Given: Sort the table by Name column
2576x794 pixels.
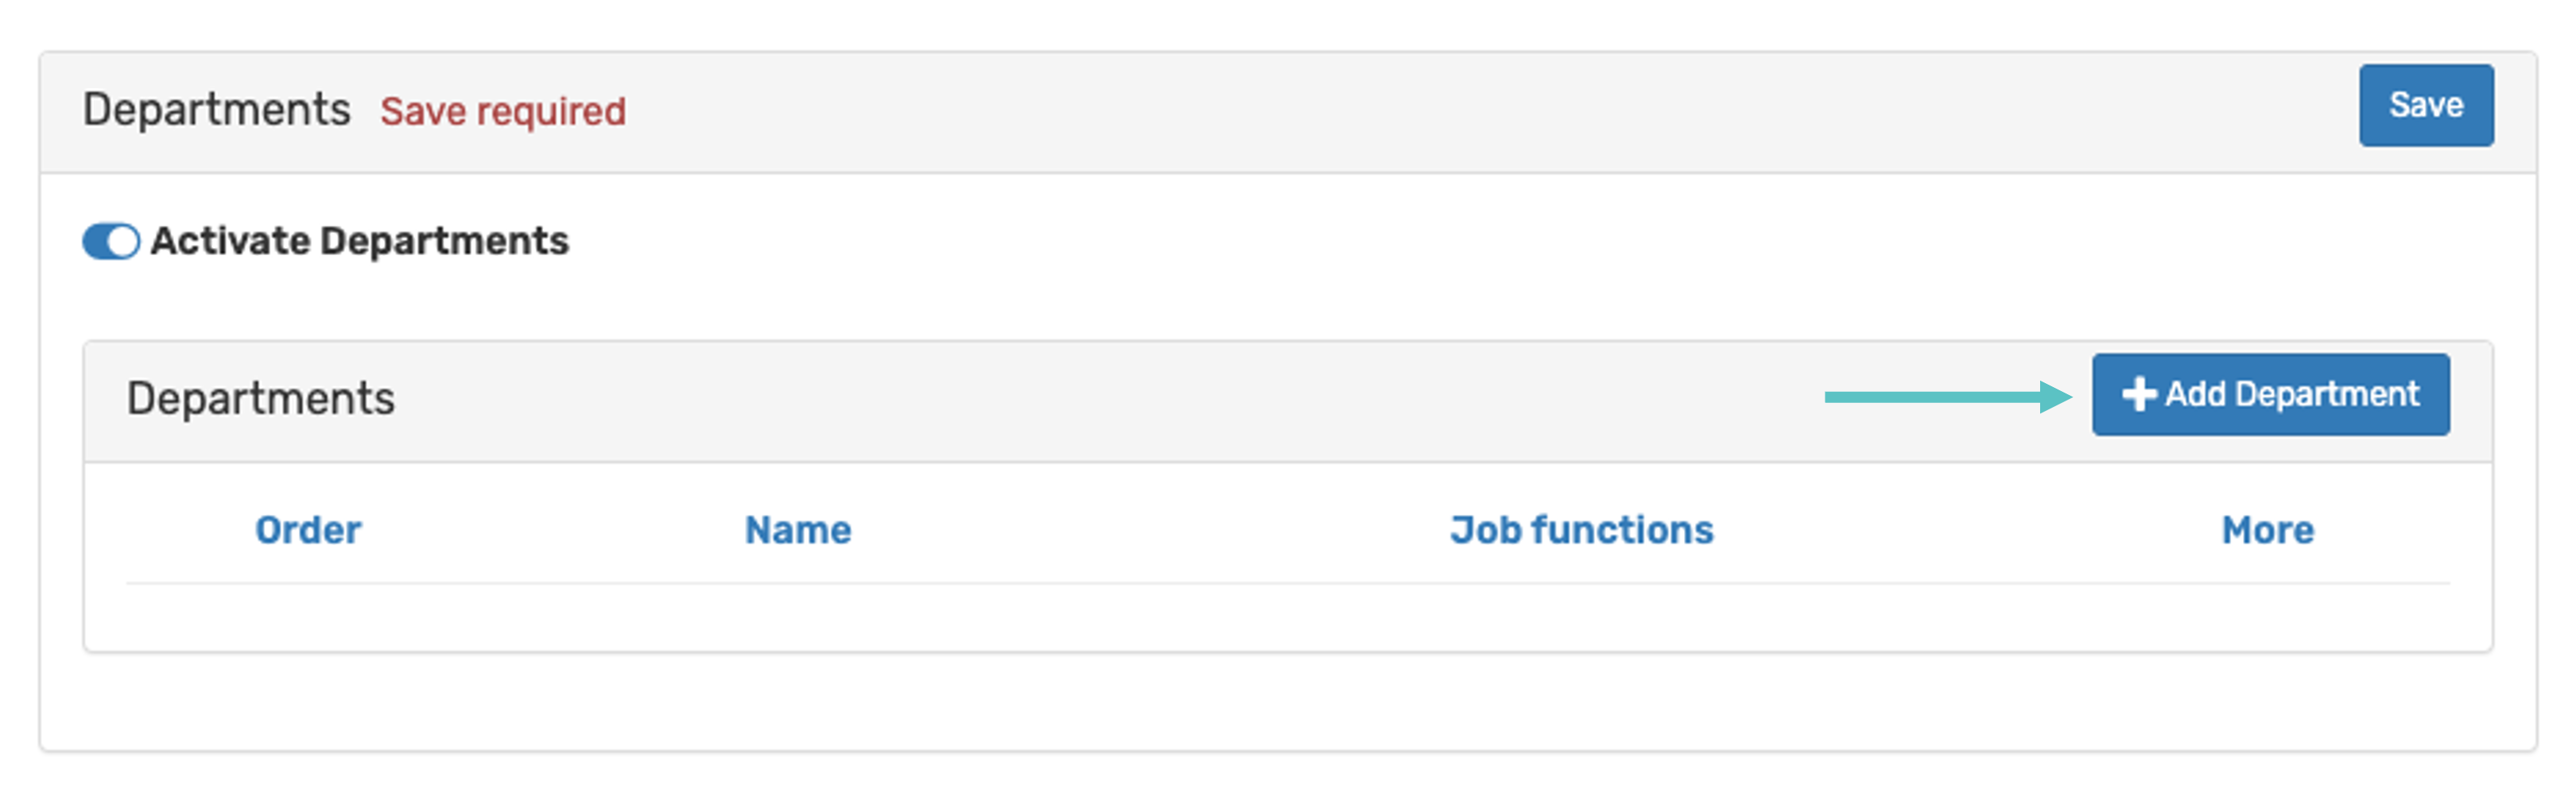Looking at the screenshot, I should [x=798, y=530].
